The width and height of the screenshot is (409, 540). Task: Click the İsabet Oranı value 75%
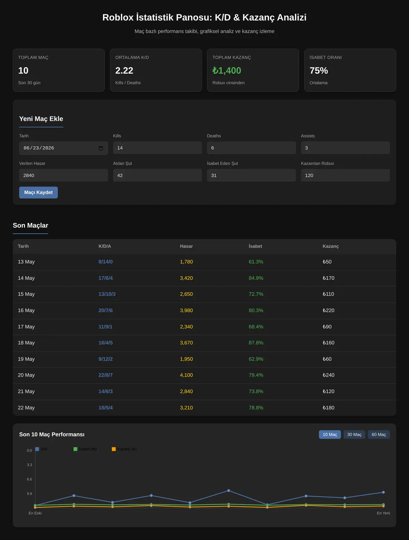tap(319, 71)
